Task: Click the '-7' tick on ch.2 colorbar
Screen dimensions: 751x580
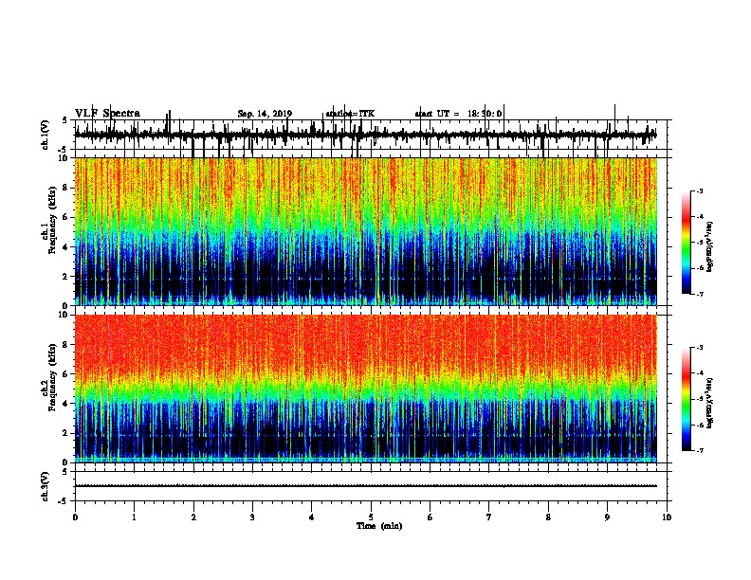Action: point(700,451)
